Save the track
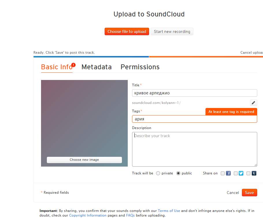This screenshot has height=220, width=263. (249, 193)
